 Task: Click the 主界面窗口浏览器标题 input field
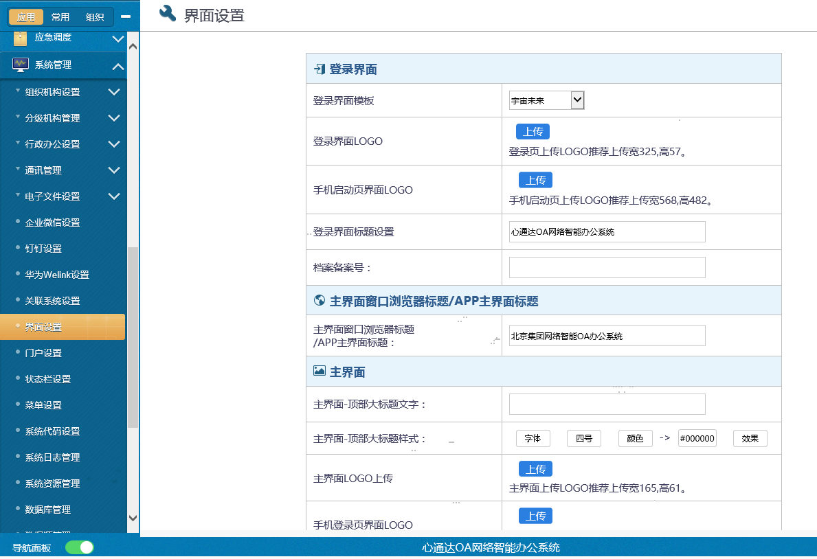pos(607,336)
